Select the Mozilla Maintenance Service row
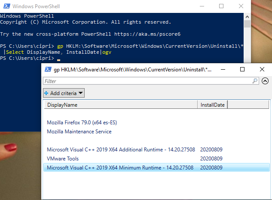The height and width of the screenshot is (200, 272). 157,132
